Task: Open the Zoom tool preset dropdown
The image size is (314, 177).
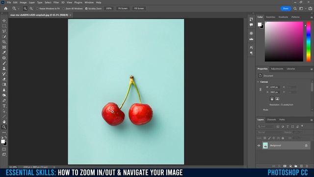Action: 19,9
